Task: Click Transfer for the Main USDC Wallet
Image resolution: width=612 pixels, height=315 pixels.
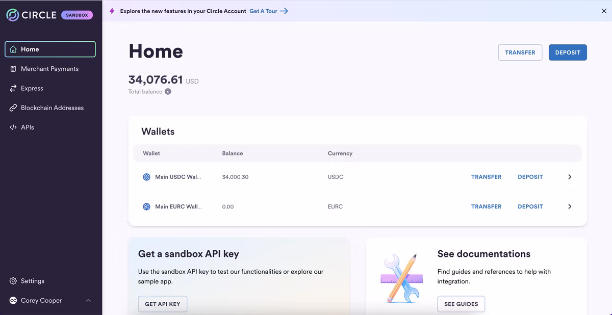Action: click(x=486, y=177)
